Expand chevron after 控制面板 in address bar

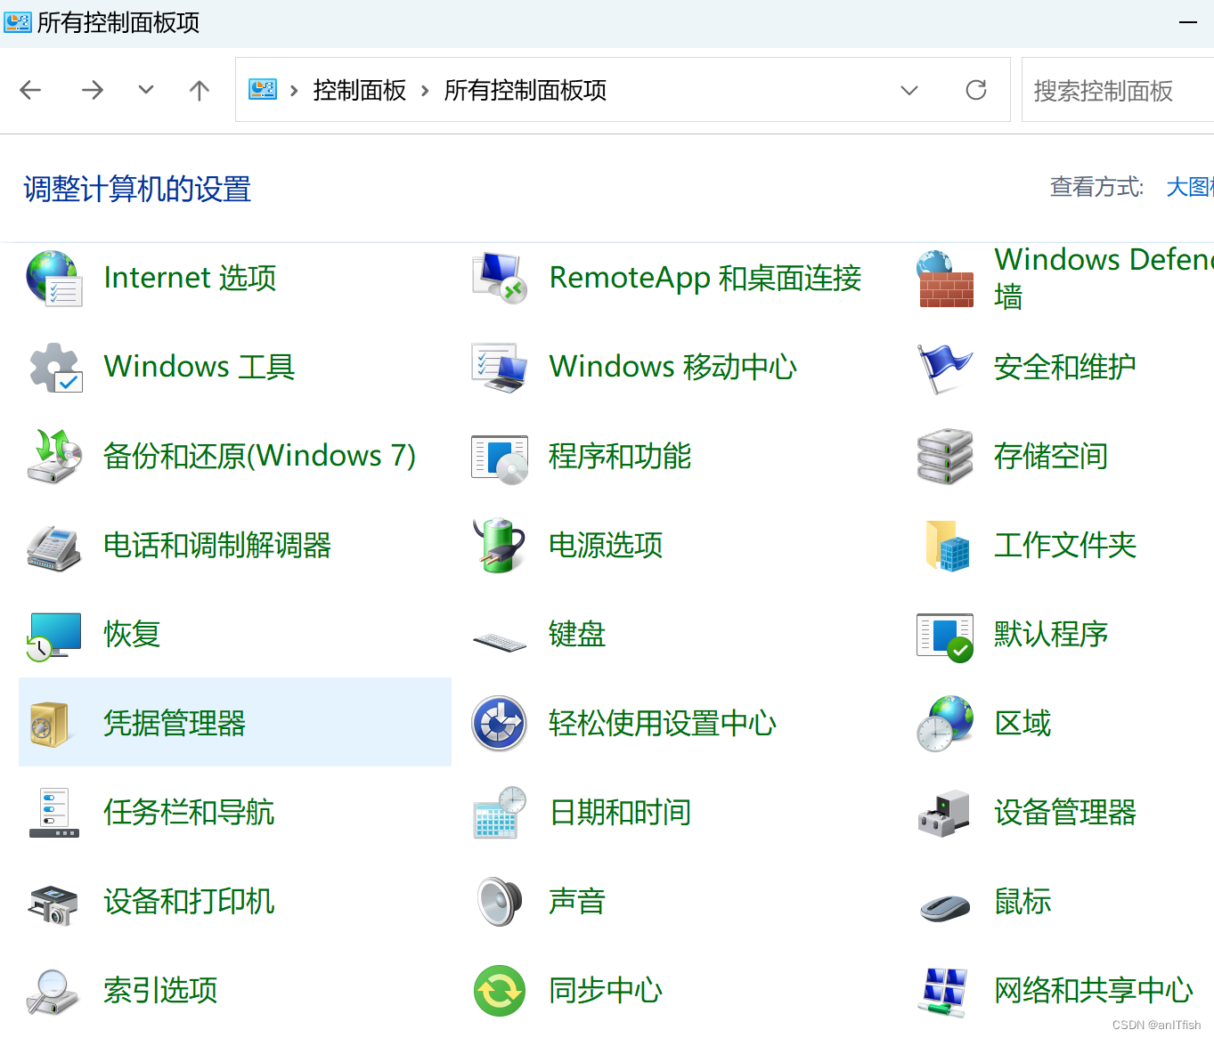pyautogui.click(x=425, y=91)
